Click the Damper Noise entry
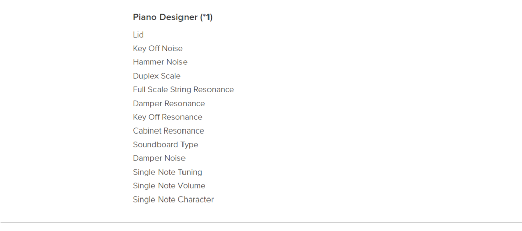The image size is (522, 231). [159, 158]
